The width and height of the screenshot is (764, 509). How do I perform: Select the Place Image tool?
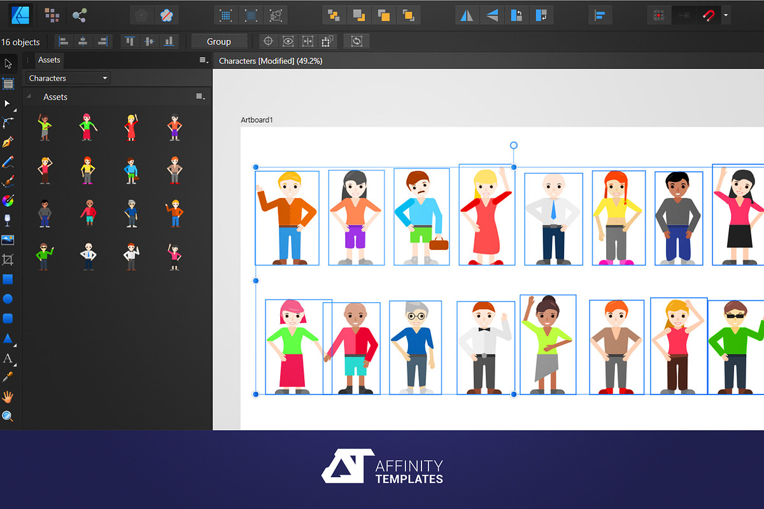8,240
